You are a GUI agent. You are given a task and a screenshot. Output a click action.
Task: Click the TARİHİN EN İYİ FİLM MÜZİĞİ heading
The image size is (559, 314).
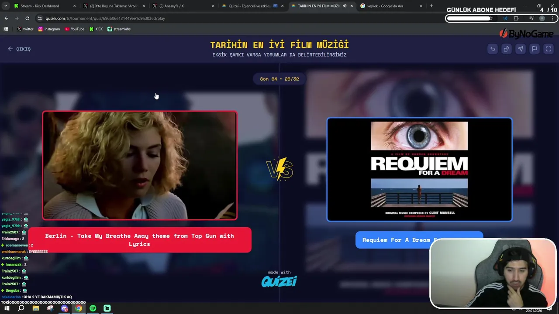(x=279, y=45)
